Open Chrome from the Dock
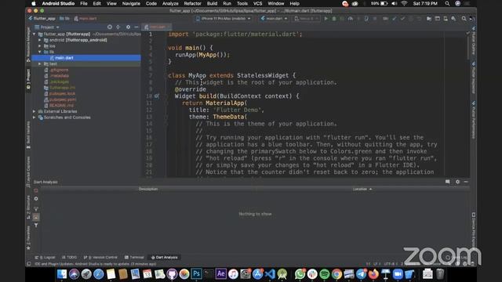The width and height of the screenshot is (502, 282). 336,274
